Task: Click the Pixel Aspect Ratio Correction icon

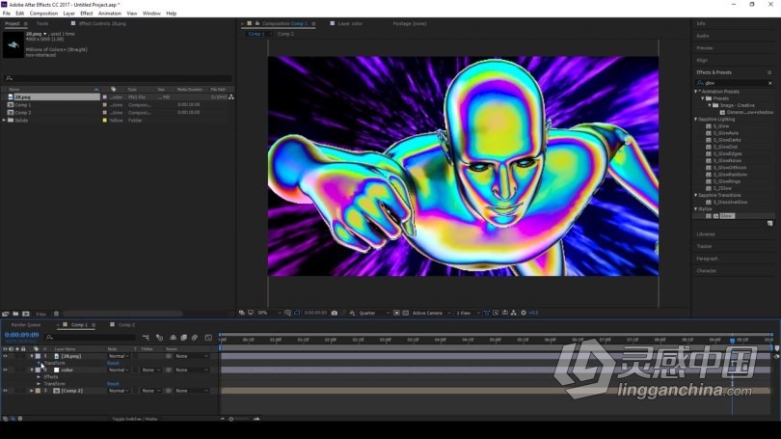Action: [487, 313]
